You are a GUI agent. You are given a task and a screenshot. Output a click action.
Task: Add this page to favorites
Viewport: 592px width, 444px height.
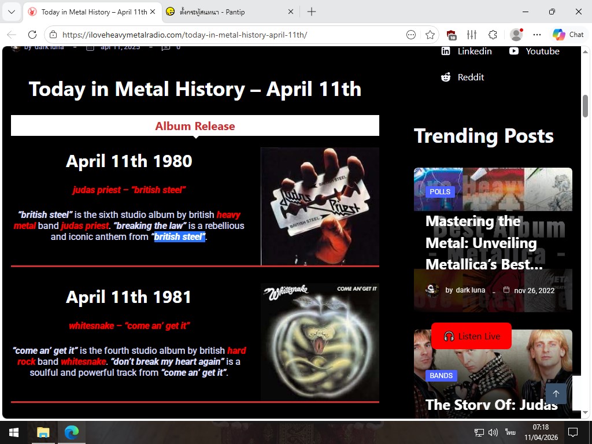[430, 35]
